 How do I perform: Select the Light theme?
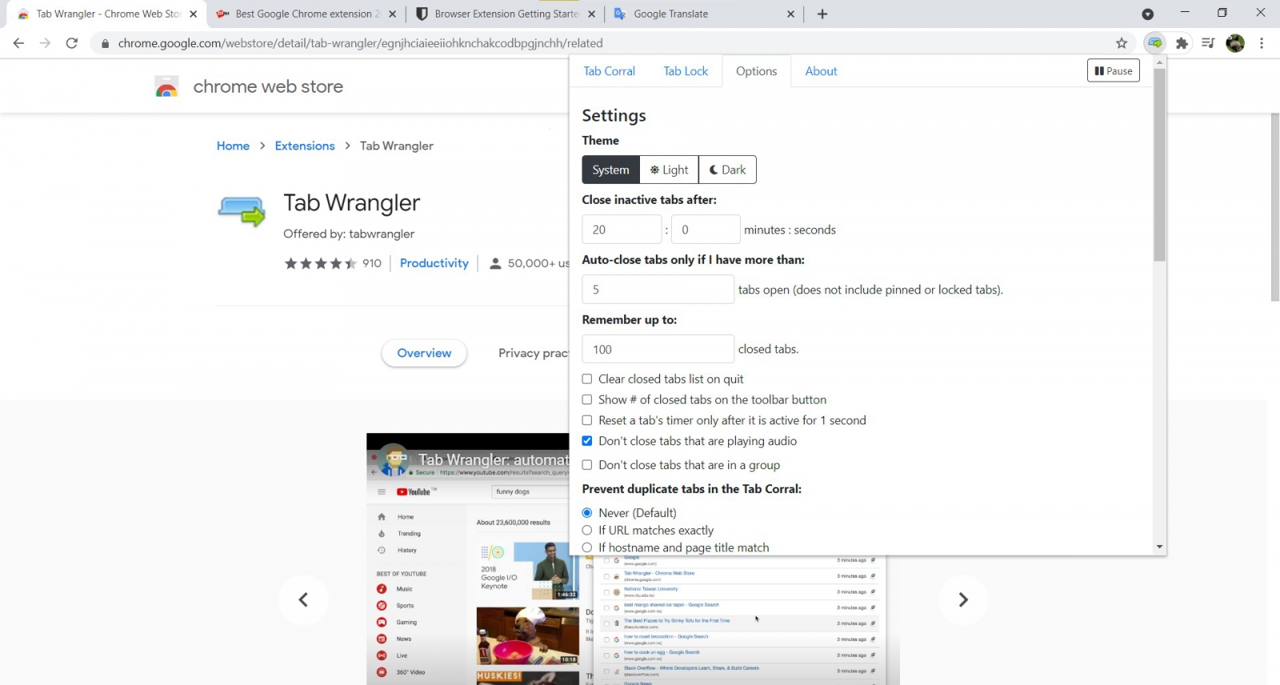(x=669, y=169)
